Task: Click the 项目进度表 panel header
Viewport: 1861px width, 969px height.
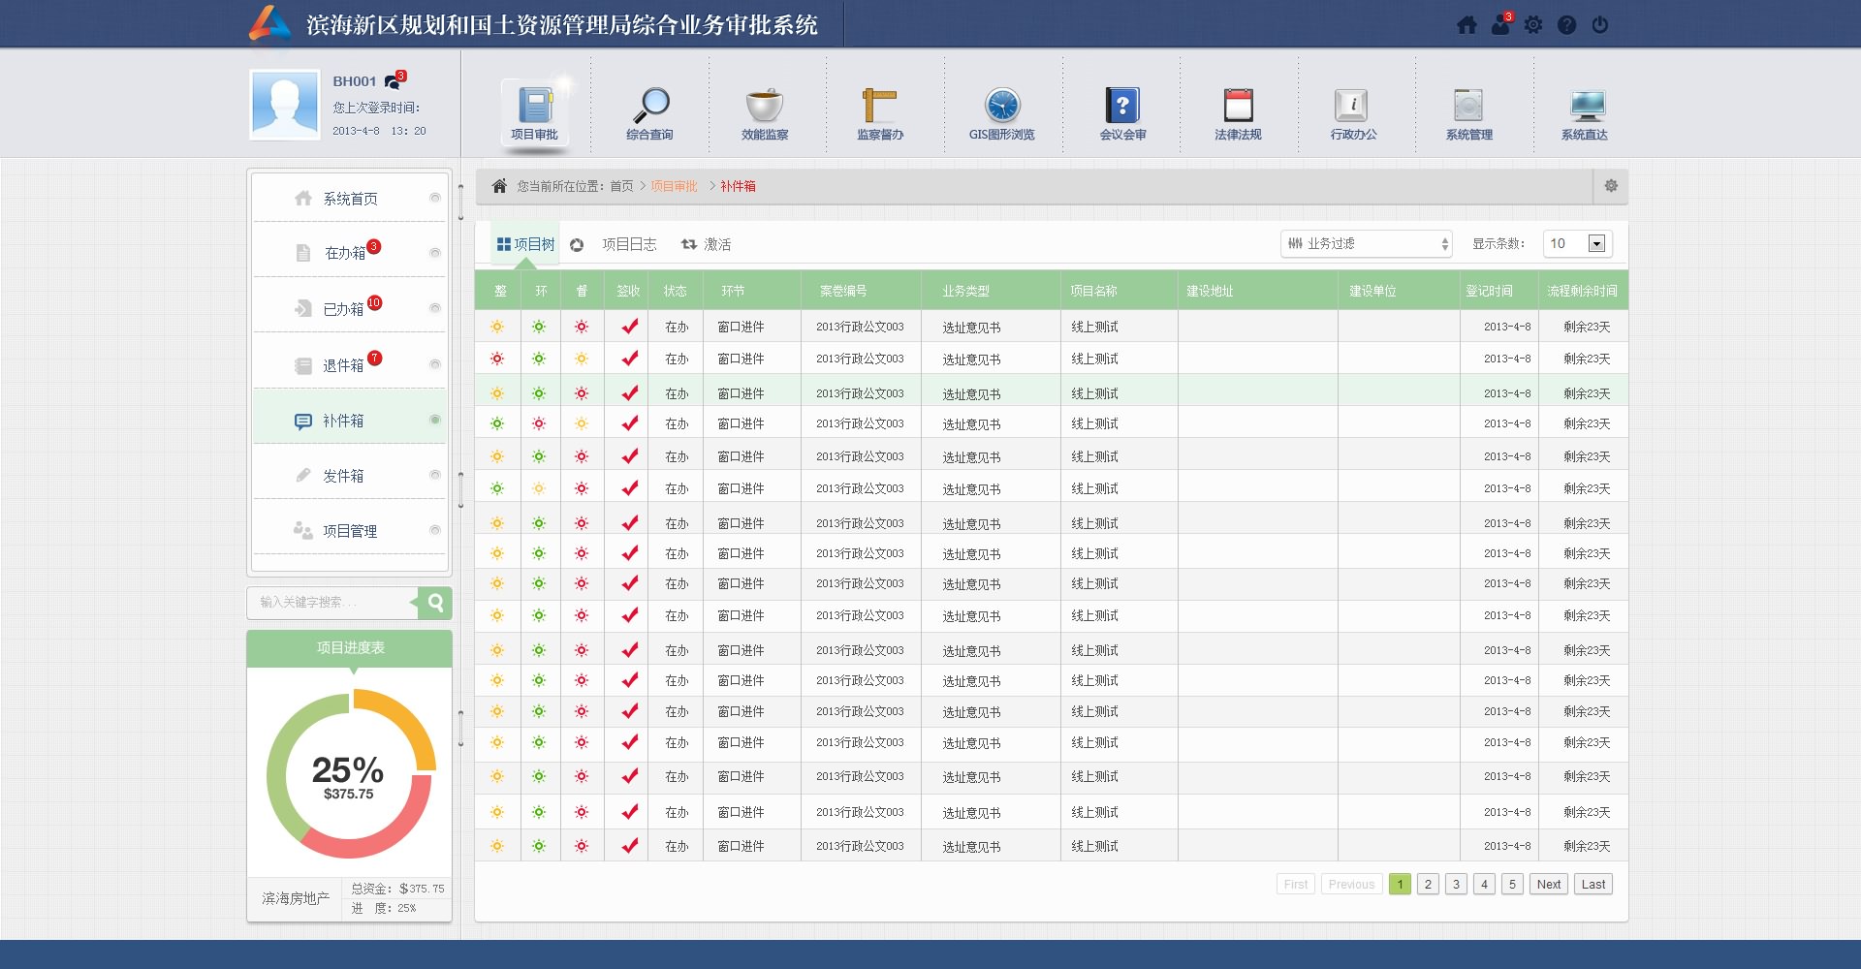Action: tap(350, 647)
